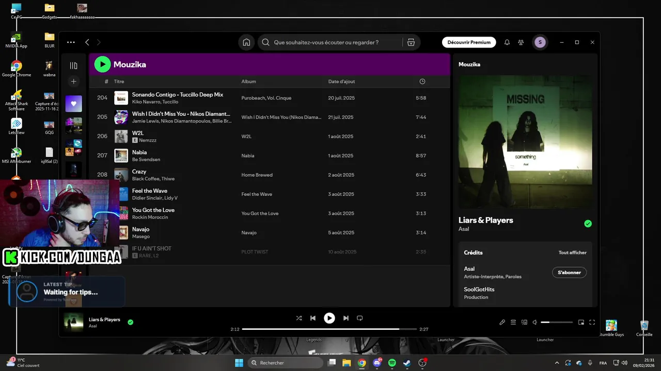661x371 pixels.
Task: Open the large "Liars & Players" title in side panel
Action: click(x=486, y=220)
